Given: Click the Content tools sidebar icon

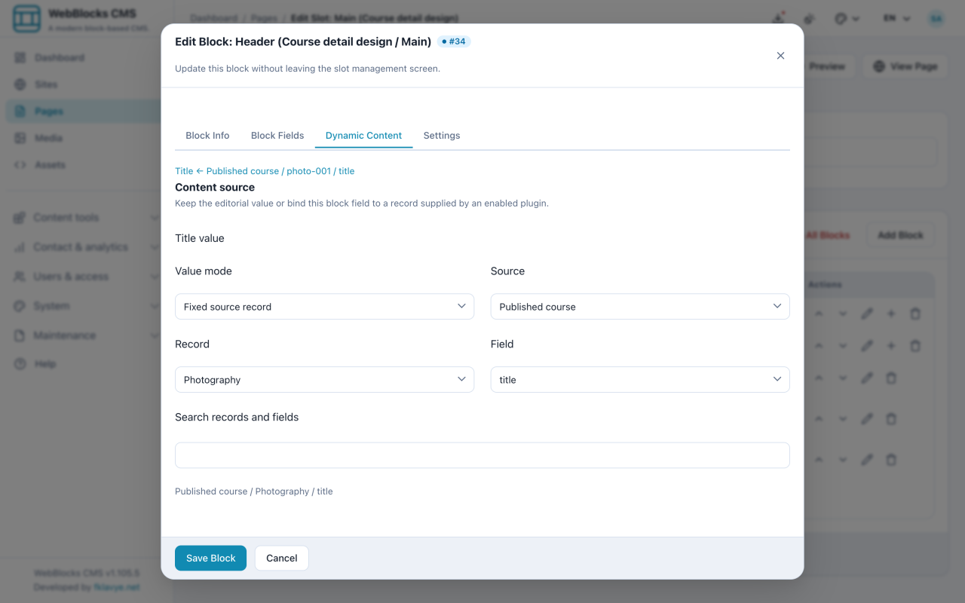Looking at the screenshot, I should [x=20, y=218].
